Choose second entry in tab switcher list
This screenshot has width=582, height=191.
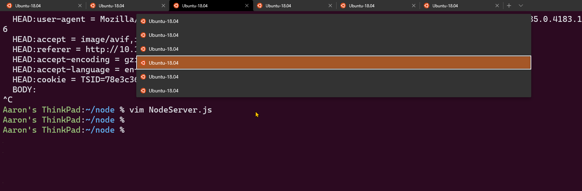pyautogui.click(x=334, y=35)
